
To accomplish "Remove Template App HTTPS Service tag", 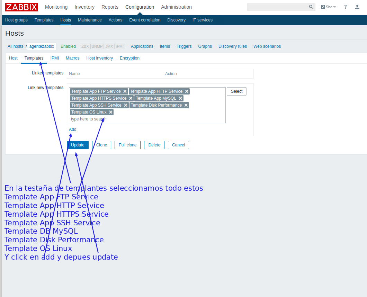I will (x=131, y=98).
